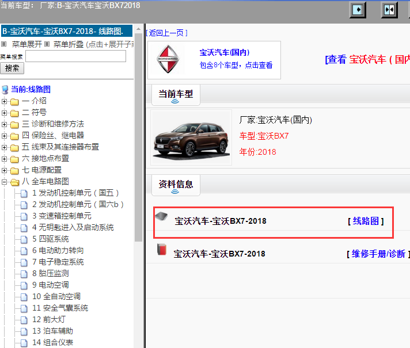Open 宝沃汽车(国内) brand link
Screen dimensions: 410x348
pos(225,52)
